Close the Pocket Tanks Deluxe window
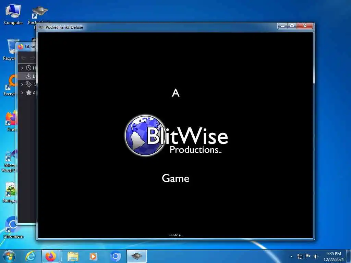351x263 pixels. point(305,26)
